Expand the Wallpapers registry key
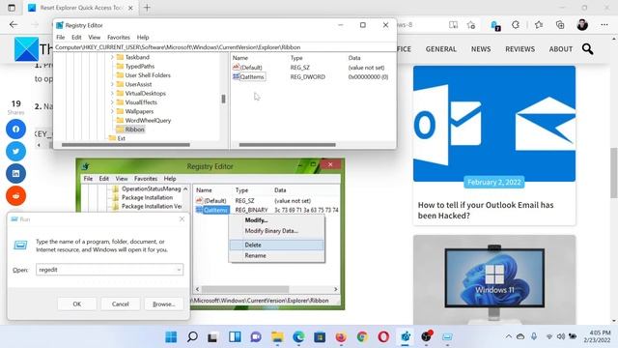 (x=112, y=111)
